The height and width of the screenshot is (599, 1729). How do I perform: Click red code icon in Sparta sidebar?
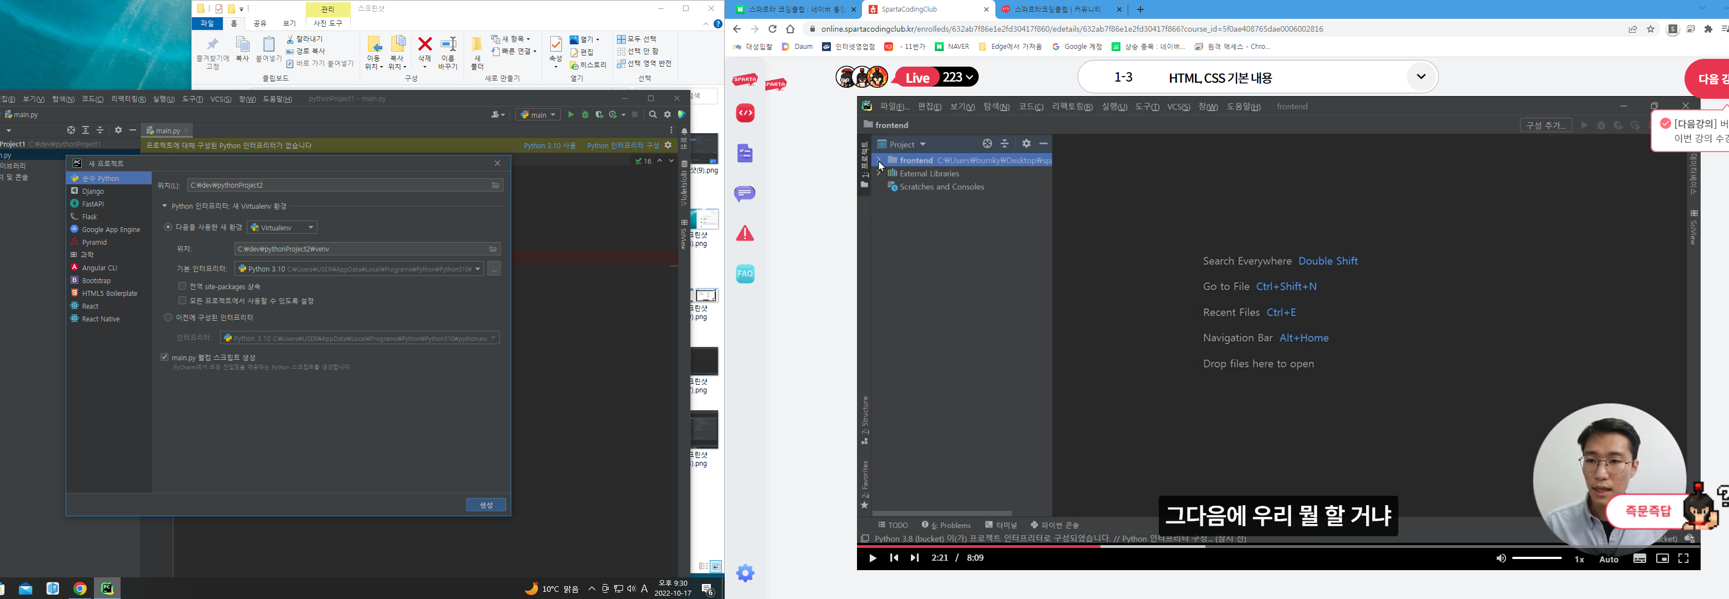point(745,113)
